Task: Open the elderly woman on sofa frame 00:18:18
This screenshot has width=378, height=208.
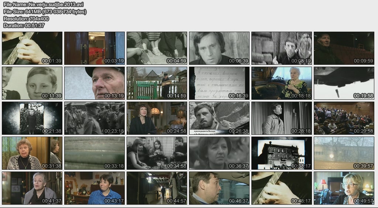Action: pos(282,83)
